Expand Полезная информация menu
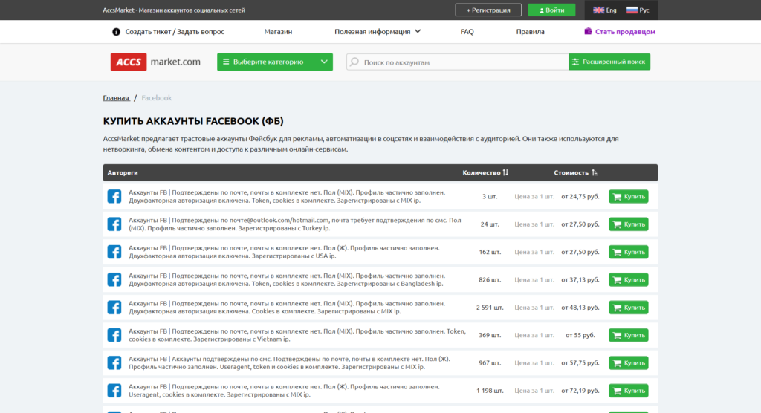761x413 pixels. 377,31
